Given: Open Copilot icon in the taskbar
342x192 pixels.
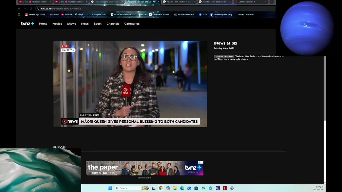Looking at the screenshot, I should tap(168, 188).
